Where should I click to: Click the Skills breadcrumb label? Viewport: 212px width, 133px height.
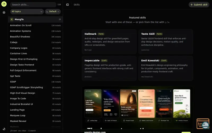click(x=77, y=5)
